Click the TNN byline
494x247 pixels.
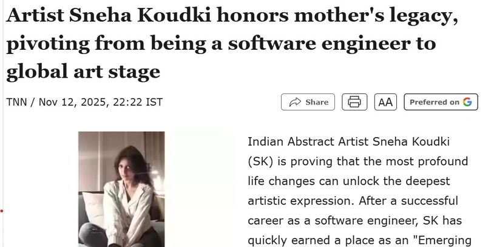tap(18, 102)
